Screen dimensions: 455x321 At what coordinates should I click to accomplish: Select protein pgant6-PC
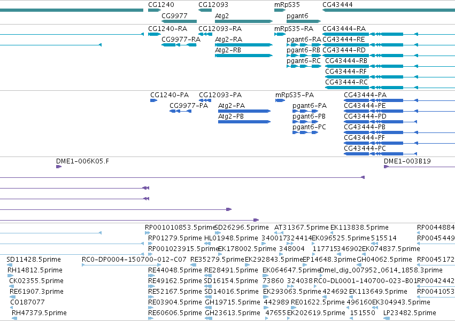(x=310, y=127)
